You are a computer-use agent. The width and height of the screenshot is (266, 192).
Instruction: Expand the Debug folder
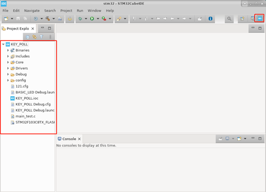coord(8,74)
